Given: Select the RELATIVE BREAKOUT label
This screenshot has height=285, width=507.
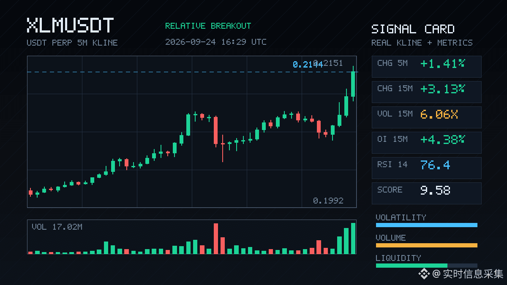Looking at the screenshot, I should coord(208,26).
